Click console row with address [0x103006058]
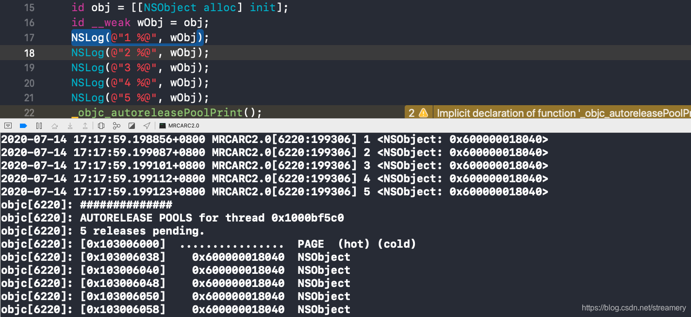This screenshot has height=317, width=691. (x=176, y=310)
